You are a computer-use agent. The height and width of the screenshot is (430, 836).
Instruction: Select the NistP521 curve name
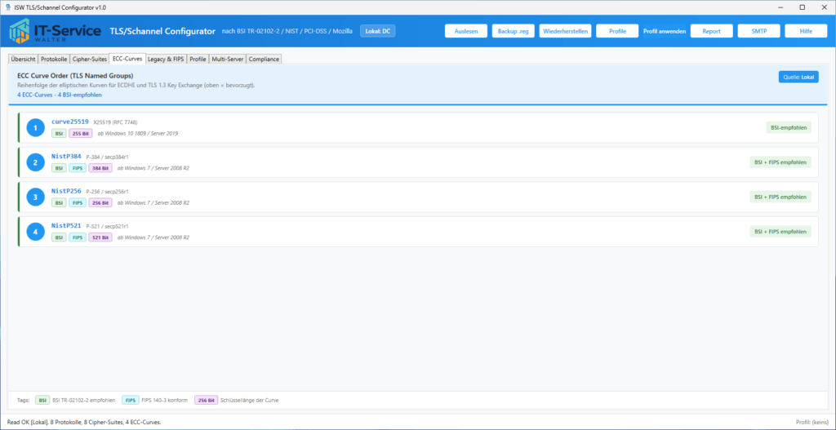tap(66, 225)
